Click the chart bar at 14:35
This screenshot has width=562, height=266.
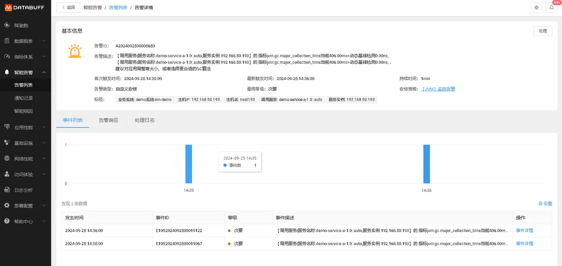(189, 164)
